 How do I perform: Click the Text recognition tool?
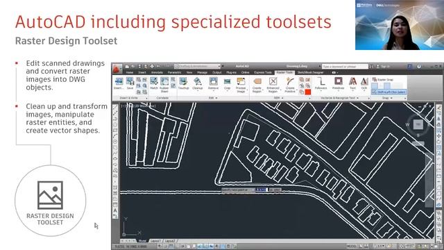tap(352, 84)
